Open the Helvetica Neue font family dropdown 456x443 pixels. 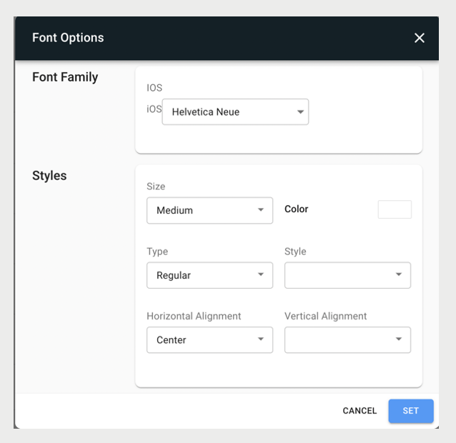[x=235, y=112]
